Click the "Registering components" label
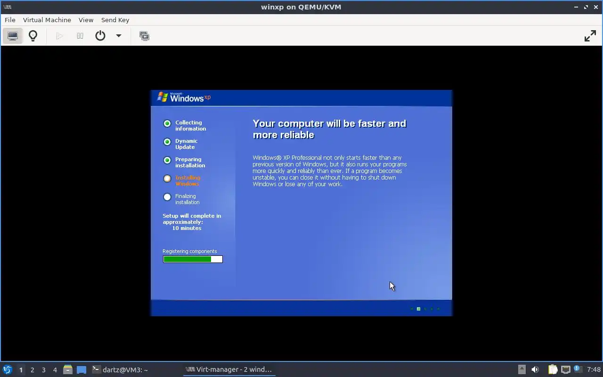Viewport: 603px width, 377px height. click(x=189, y=251)
